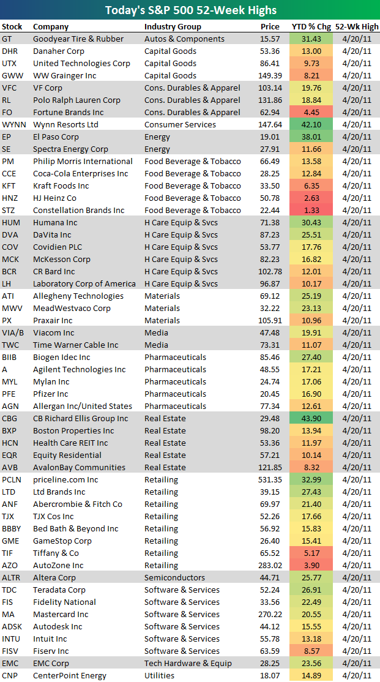Click the YTD % Chg column header

[x=311, y=26]
